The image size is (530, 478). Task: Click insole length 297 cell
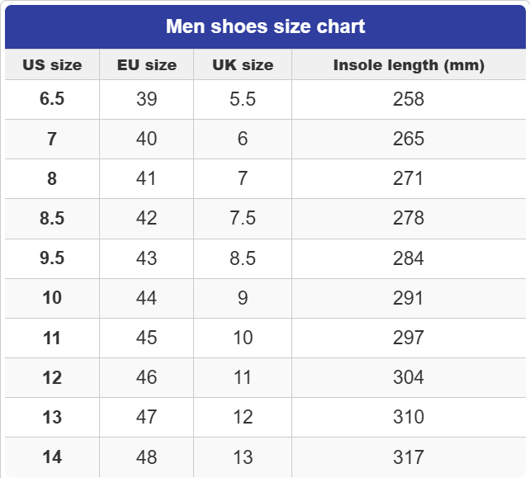tap(409, 338)
